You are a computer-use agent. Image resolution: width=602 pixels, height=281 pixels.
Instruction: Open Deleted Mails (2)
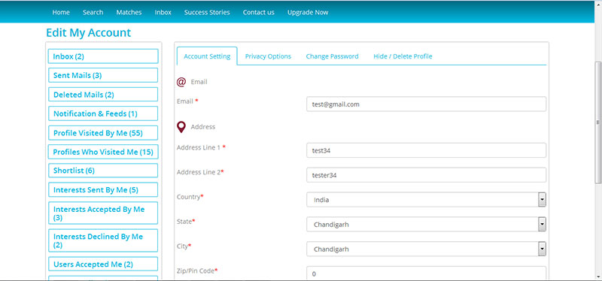(103, 95)
